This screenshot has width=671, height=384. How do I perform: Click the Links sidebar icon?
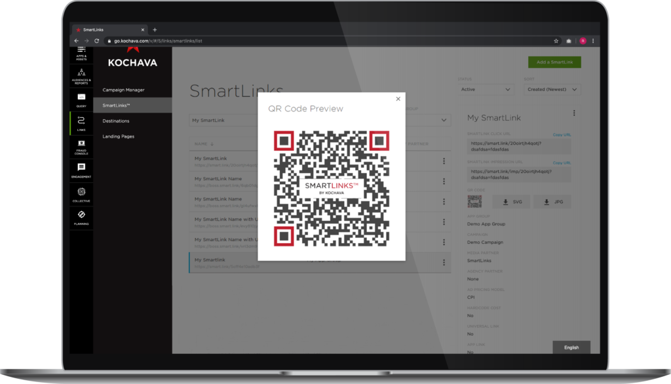pos(81,122)
